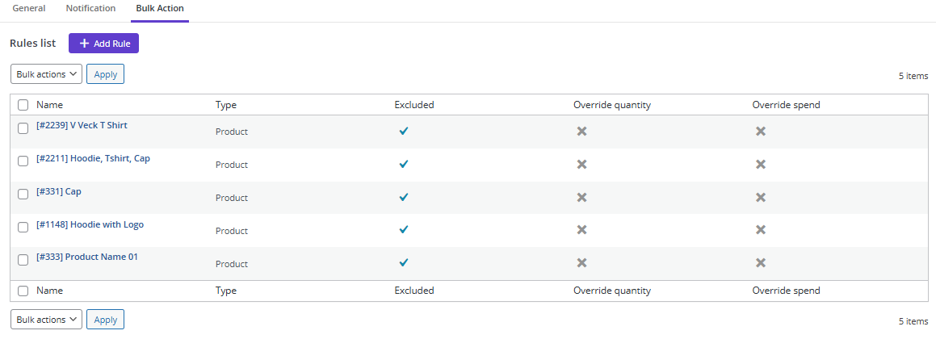Click Excluded checkmark for V Veck T Shirt

click(403, 131)
